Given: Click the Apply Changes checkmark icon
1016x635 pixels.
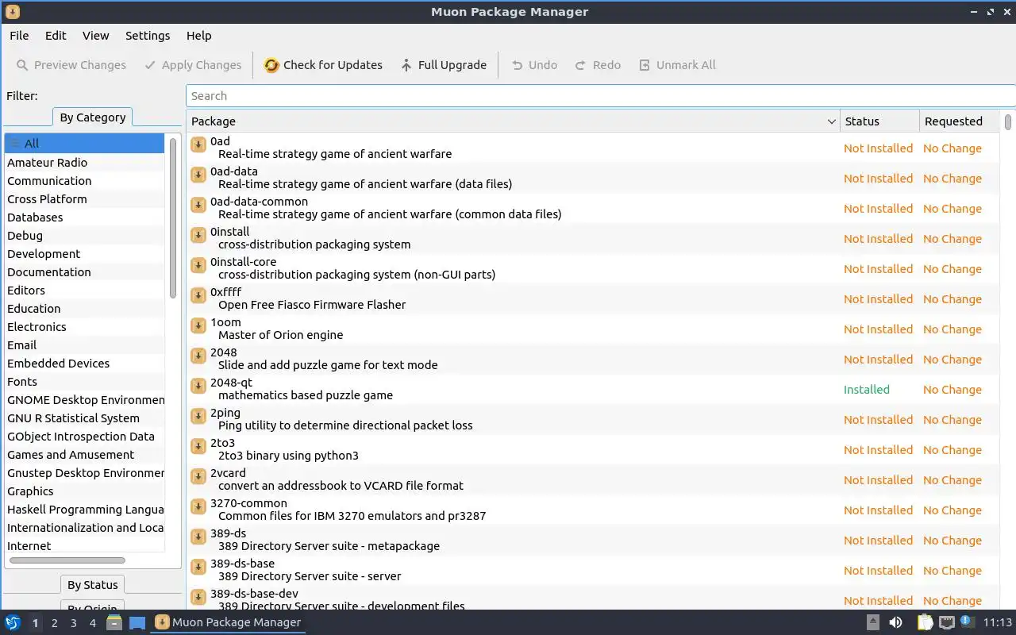Looking at the screenshot, I should tap(150, 65).
